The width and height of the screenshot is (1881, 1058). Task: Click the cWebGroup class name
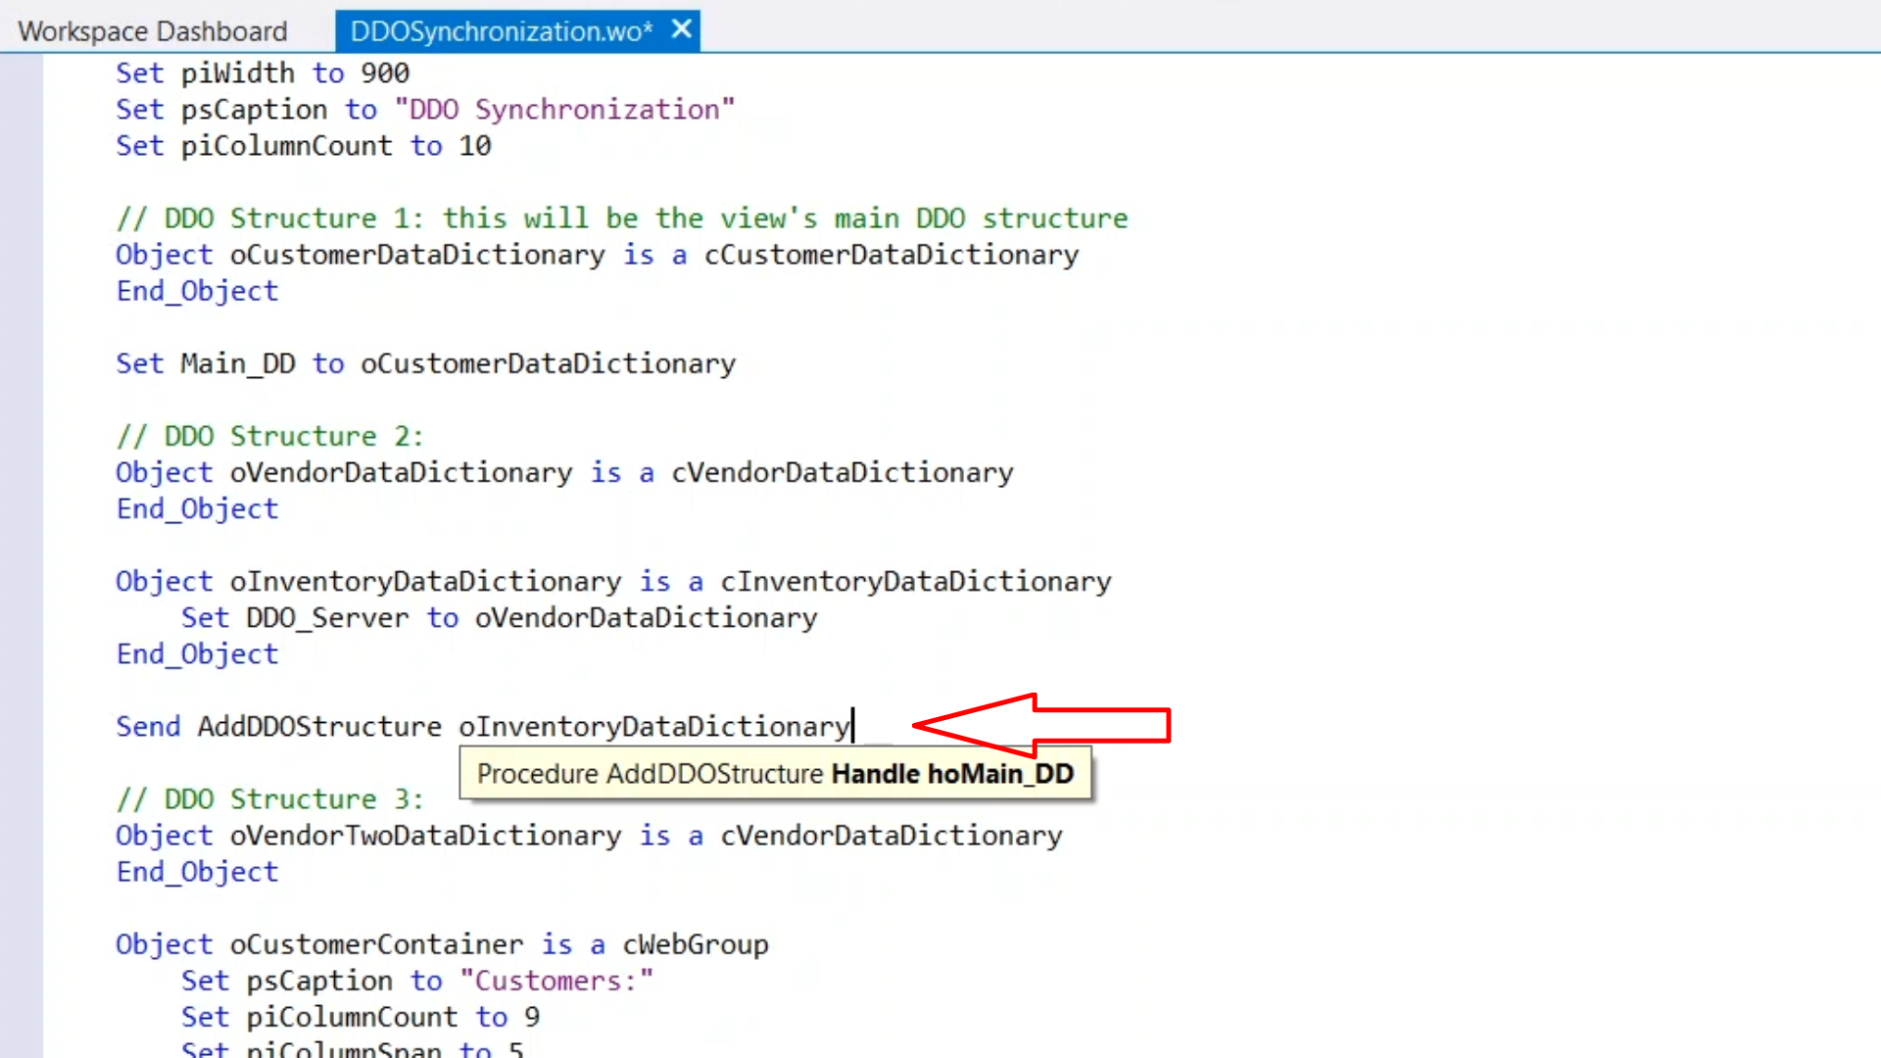tap(695, 944)
